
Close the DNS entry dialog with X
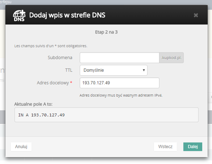196,15
